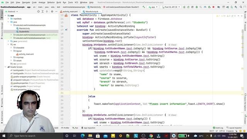
Task: Switch to activity_main.xml editor tab
Action: click(70, 12)
